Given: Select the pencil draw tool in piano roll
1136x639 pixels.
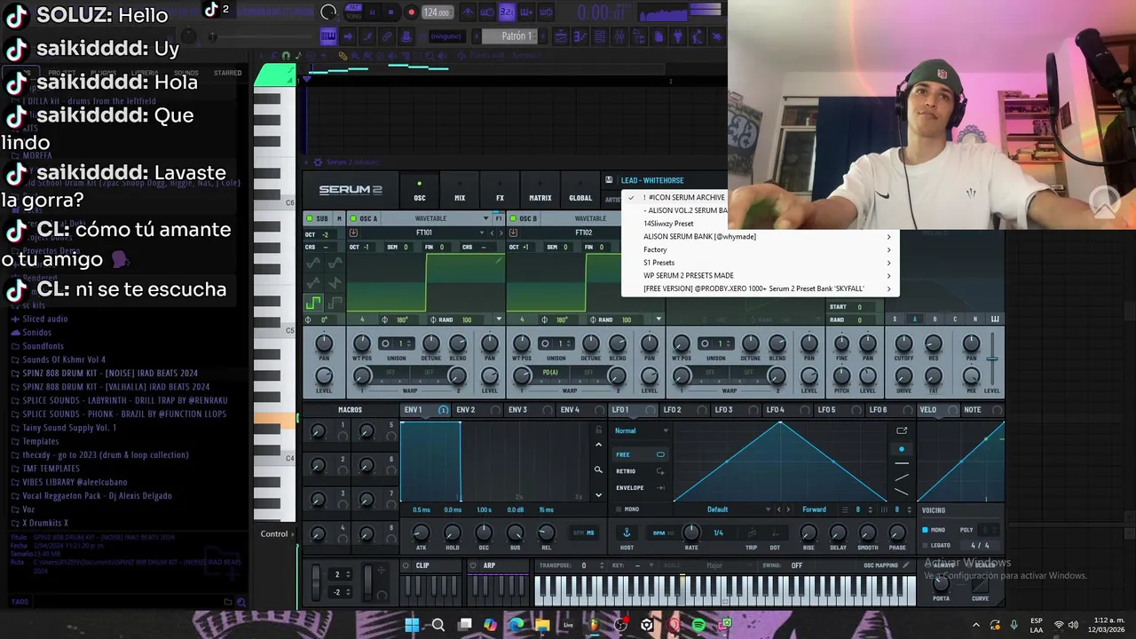Looking at the screenshot, I should pos(343,56).
